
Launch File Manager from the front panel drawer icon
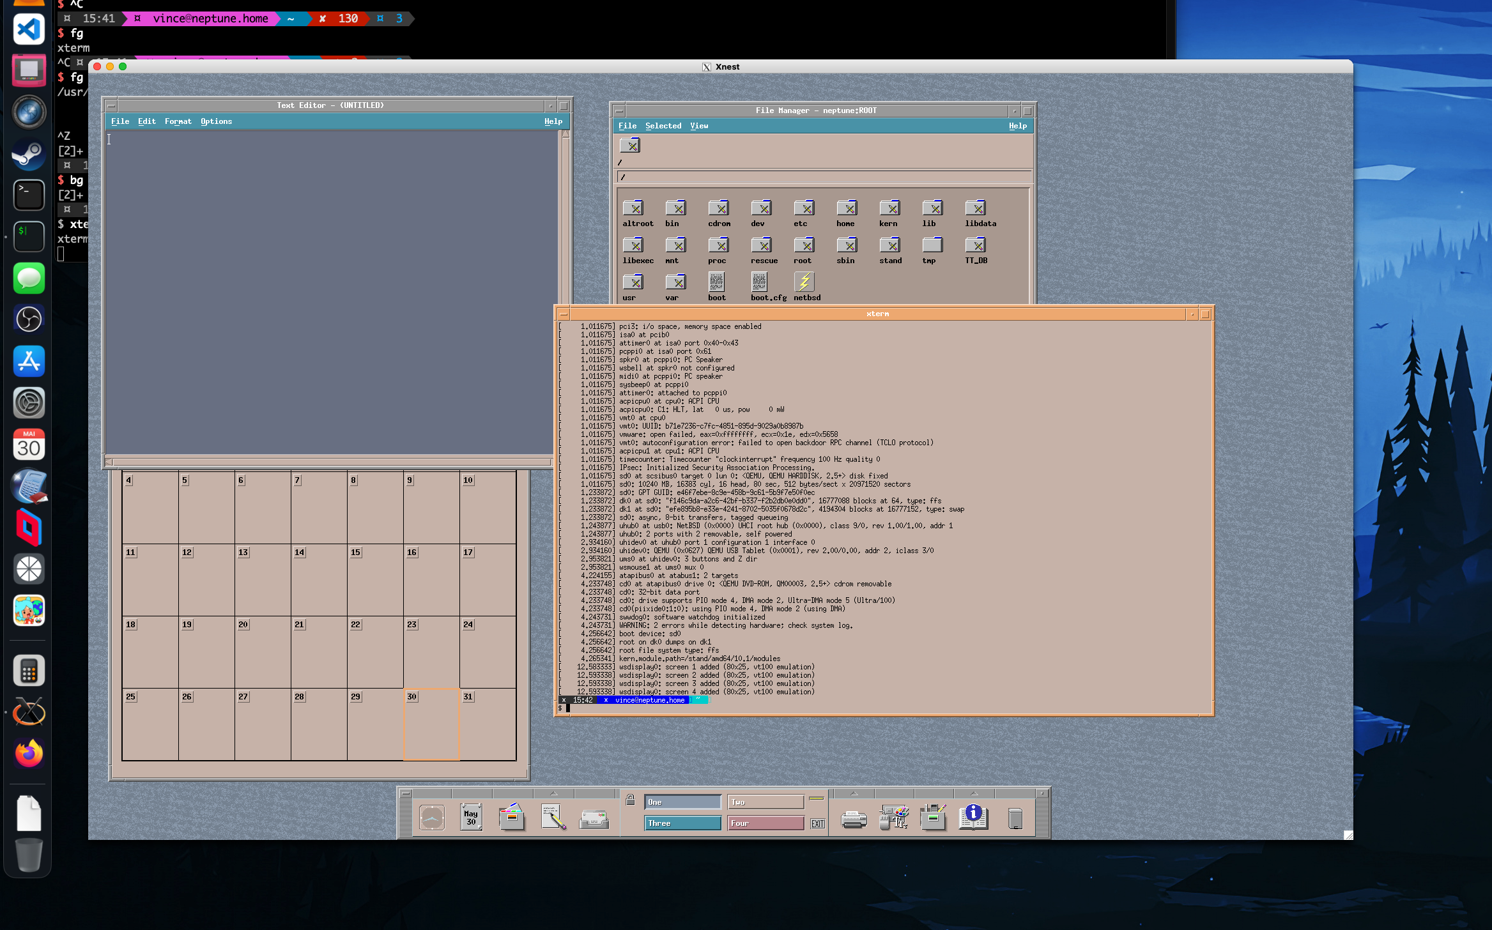(512, 817)
